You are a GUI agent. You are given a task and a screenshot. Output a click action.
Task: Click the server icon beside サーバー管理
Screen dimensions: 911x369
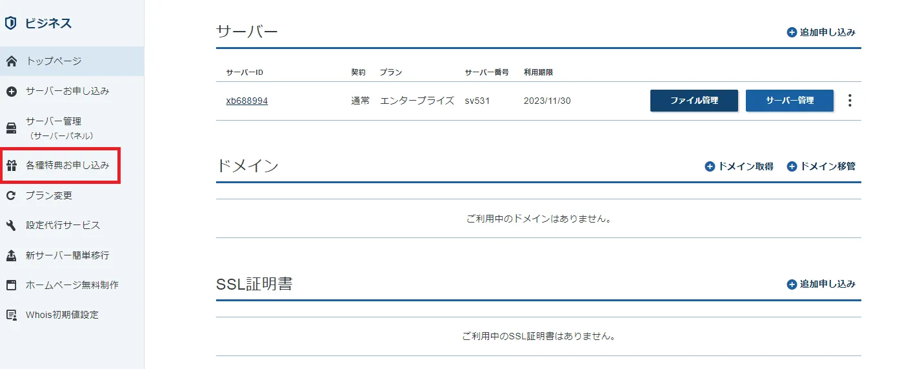(x=11, y=128)
